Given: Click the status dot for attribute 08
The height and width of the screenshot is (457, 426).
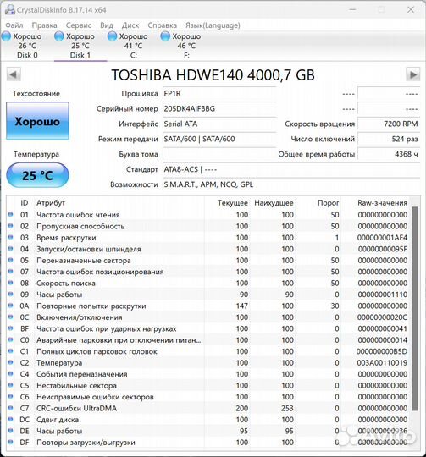Looking at the screenshot, I should tap(10, 283).
